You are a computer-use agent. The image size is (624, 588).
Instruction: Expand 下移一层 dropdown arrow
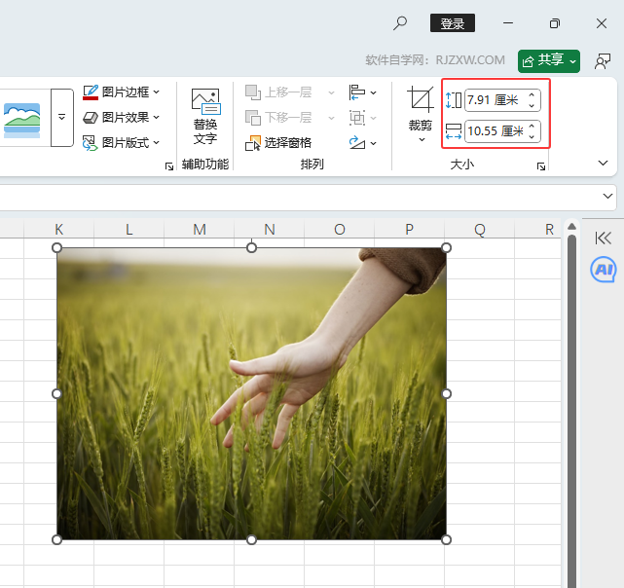coord(331,118)
